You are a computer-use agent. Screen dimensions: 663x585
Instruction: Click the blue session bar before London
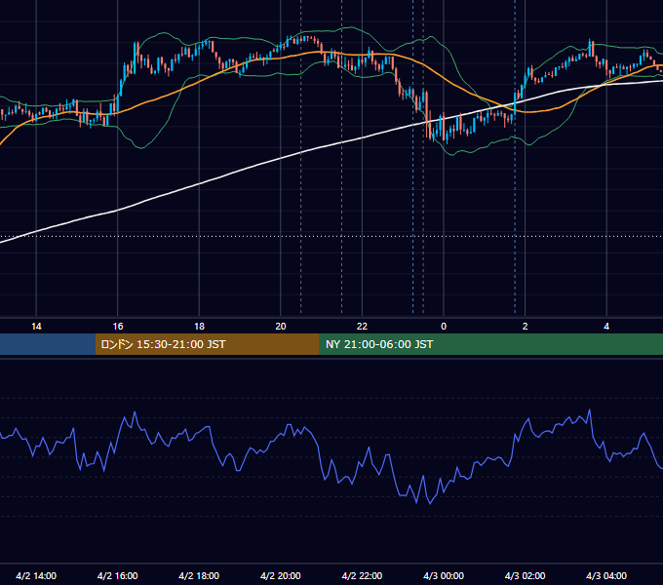click(x=48, y=344)
